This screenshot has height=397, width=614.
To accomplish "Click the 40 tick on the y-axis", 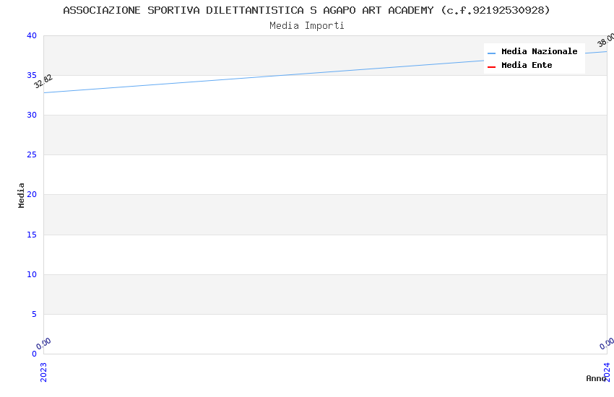I will pyautogui.click(x=31, y=35).
